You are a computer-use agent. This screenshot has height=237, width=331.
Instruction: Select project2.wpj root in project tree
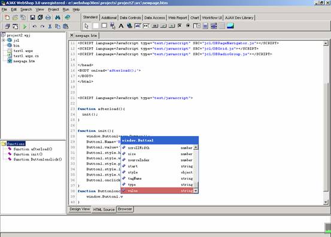[19, 35]
